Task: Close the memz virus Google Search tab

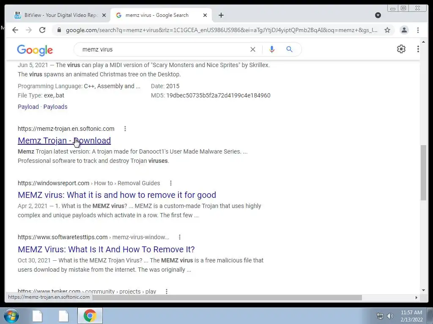Action: coord(205,15)
